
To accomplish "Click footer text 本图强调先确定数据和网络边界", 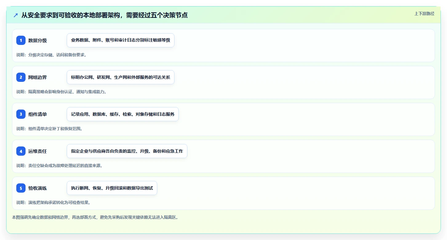I will tap(95, 217).
